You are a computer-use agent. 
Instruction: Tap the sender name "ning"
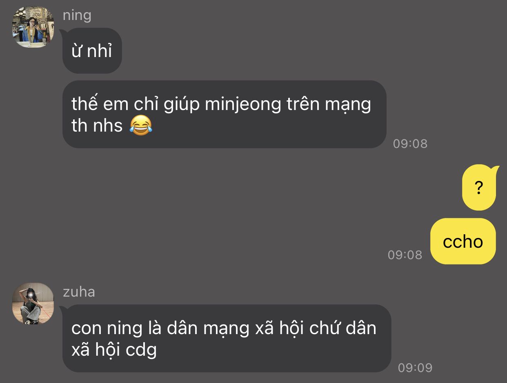point(77,15)
